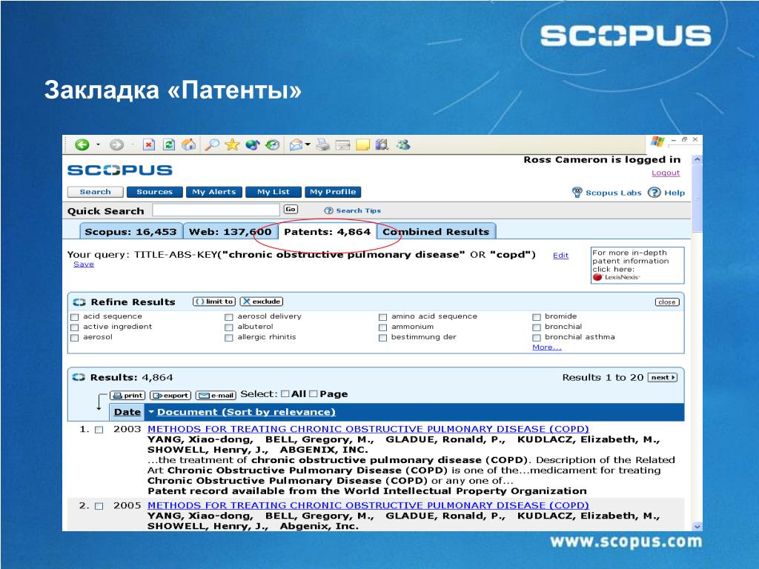
Task: Check the 'ammonium' checkbox
Action: pyautogui.click(x=382, y=327)
